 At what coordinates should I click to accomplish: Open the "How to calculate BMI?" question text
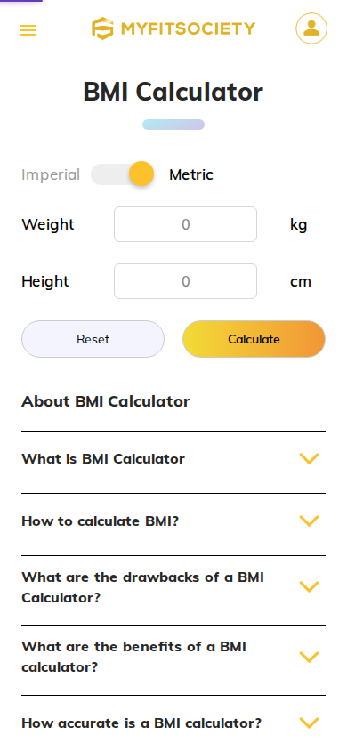(x=100, y=521)
